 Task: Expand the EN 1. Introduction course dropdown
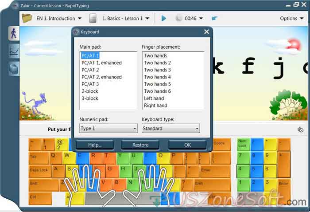coord(80,19)
